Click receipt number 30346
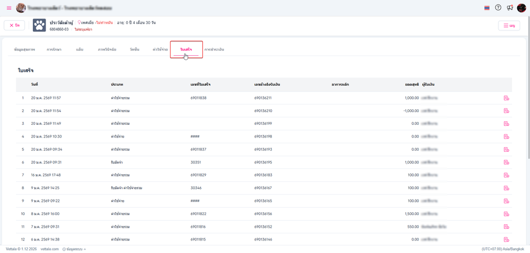530x253 pixels. (x=196, y=188)
